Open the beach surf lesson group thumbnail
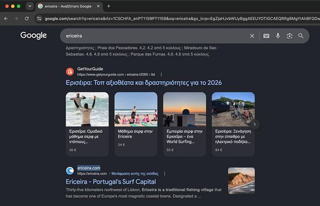This screenshot has height=206, width=320. (136, 109)
